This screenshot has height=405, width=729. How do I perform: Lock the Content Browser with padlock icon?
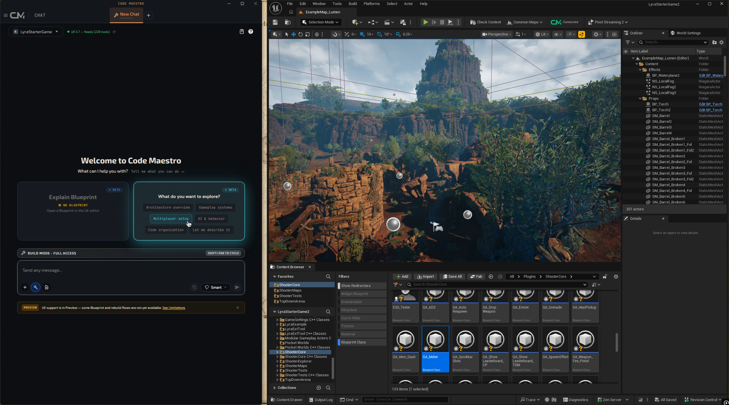coord(605,276)
